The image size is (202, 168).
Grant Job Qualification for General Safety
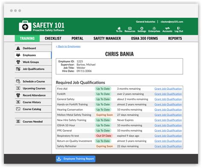tap(168, 99)
